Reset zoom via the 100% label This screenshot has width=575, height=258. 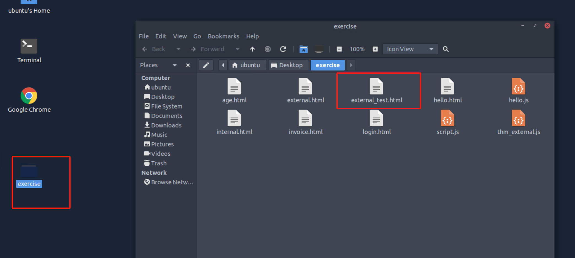[357, 49]
